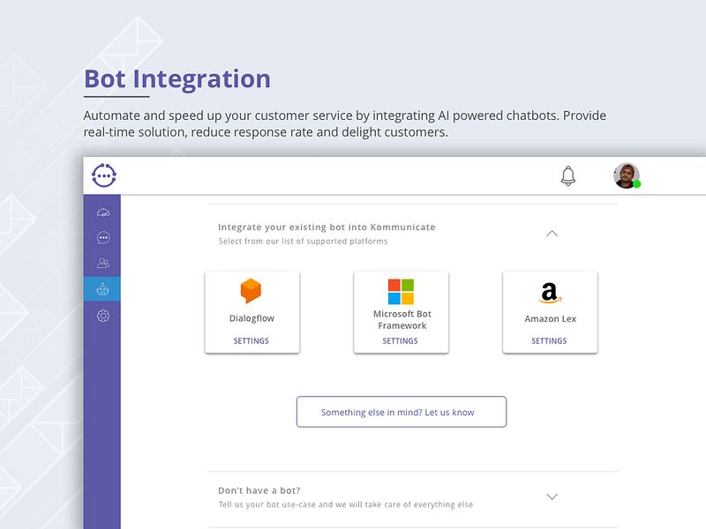The image size is (706, 529).
Task: Click the Dialogflow orange cube logo
Action: [x=251, y=291]
